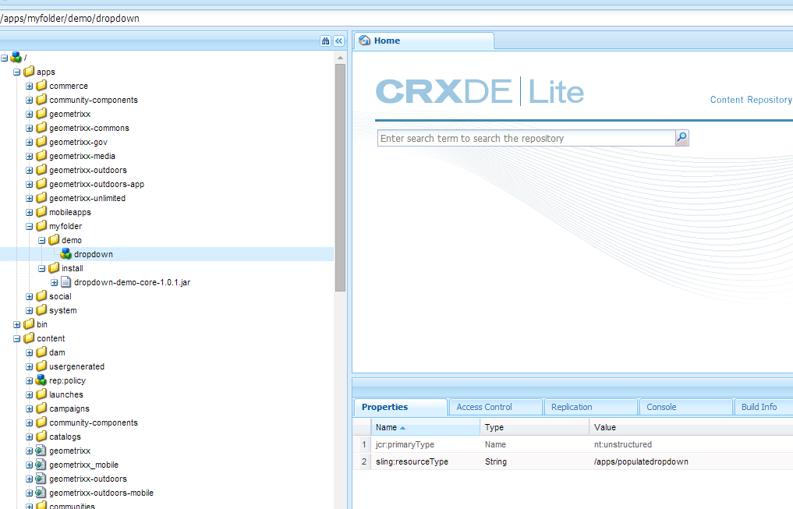Select community-components under content
Screen dimensions: 793x509
click(x=94, y=422)
